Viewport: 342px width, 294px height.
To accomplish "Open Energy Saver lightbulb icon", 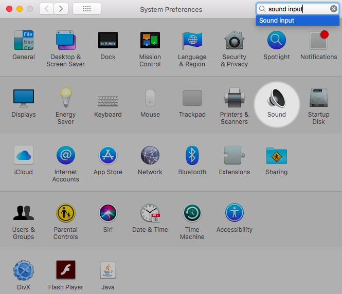I will 66,98.
